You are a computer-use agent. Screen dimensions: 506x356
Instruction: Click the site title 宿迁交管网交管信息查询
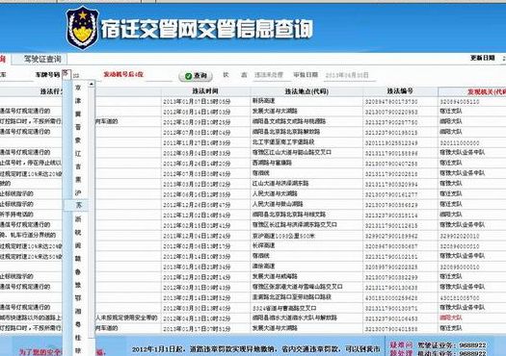coord(207,30)
